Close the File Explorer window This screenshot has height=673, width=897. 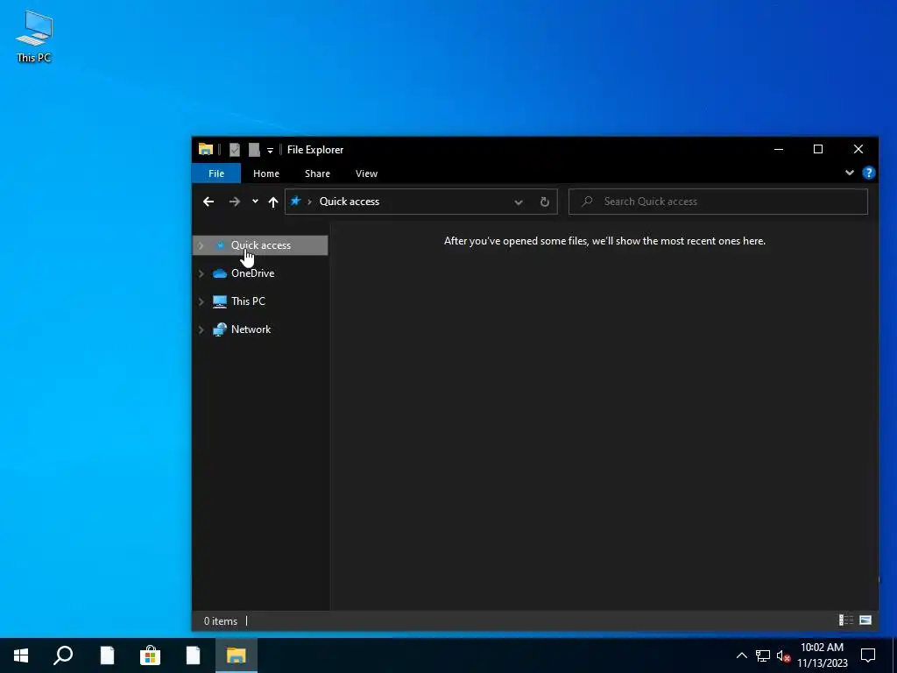(858, 149)
